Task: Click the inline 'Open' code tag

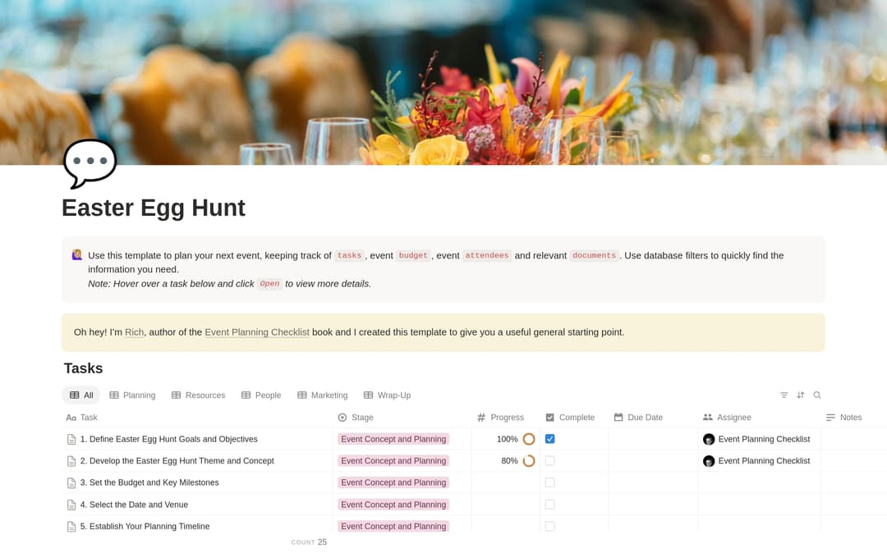Action: (269, 284)
